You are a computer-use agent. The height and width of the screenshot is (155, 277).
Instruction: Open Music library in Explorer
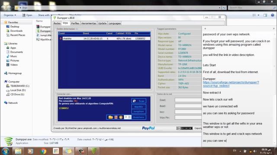(13, 56)
